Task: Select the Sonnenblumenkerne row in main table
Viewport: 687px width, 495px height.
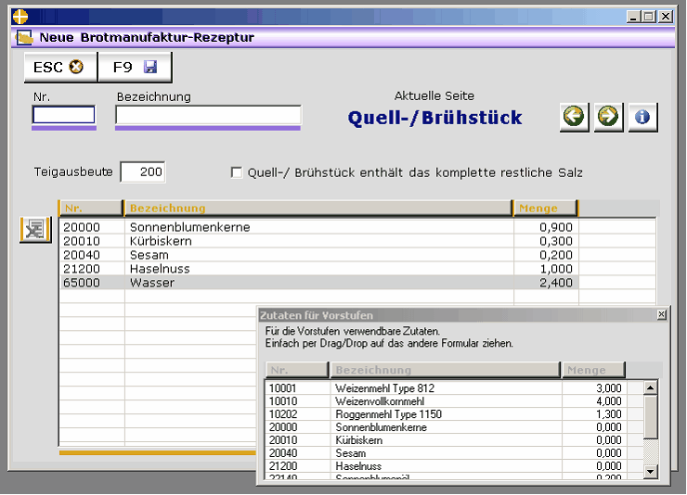Action: 319,227
